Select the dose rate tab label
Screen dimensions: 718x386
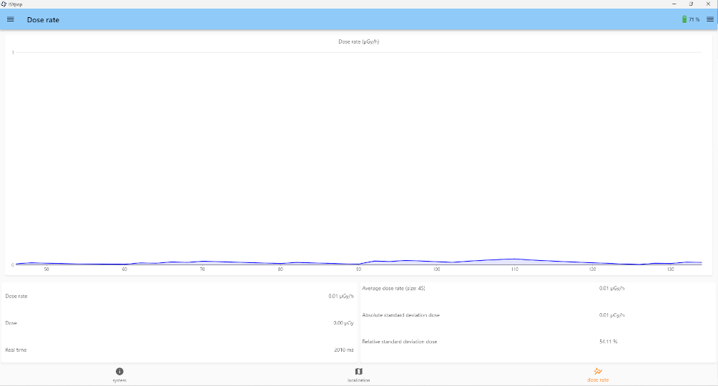[x=598, y=380]
